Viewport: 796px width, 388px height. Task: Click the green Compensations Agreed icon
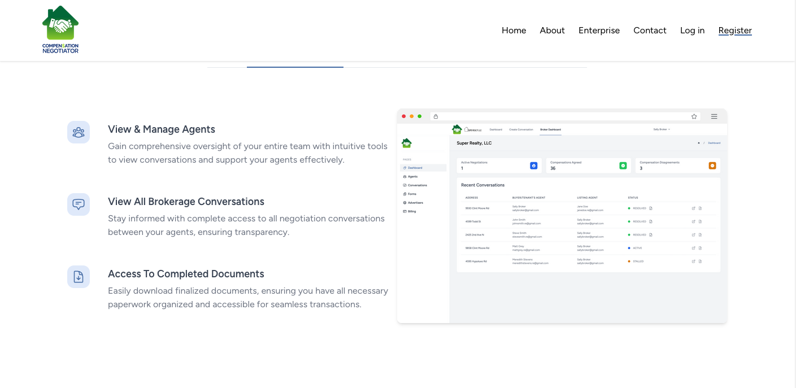coord(623,165)
